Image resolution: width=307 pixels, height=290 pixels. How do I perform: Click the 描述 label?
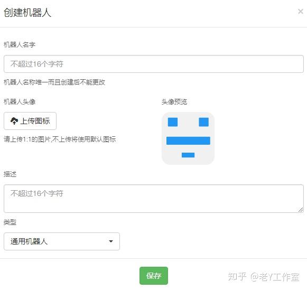[x=10, y=174]
